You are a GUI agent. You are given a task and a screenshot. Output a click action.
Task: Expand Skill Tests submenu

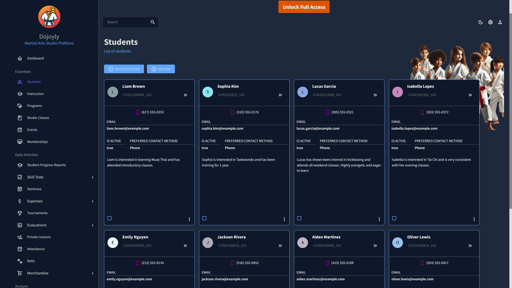(x=92, y=177)
